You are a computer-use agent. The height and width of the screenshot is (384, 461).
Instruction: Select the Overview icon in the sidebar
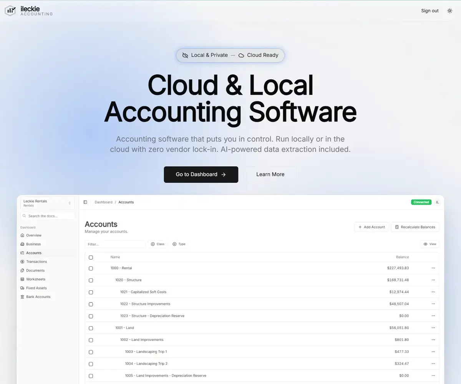click(x=23, y=235)
